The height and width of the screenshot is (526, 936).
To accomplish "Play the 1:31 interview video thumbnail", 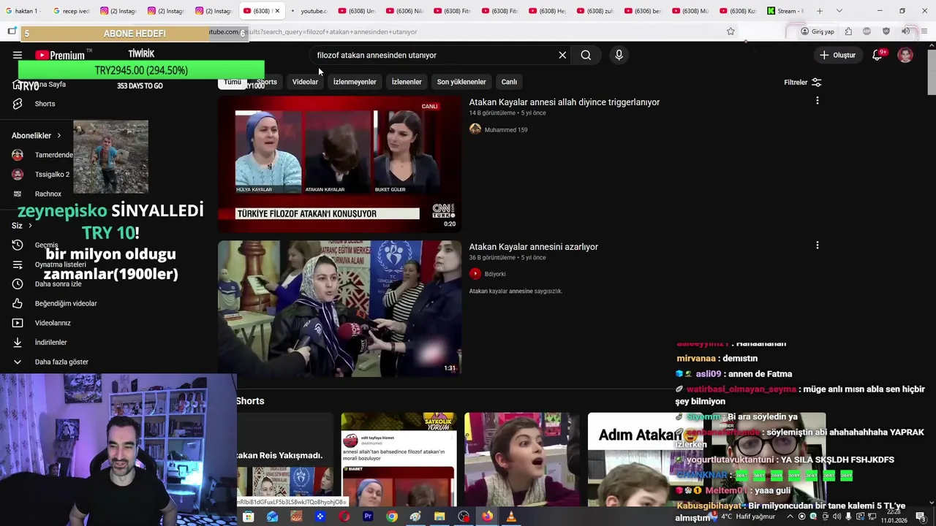I will coord(339,308).
